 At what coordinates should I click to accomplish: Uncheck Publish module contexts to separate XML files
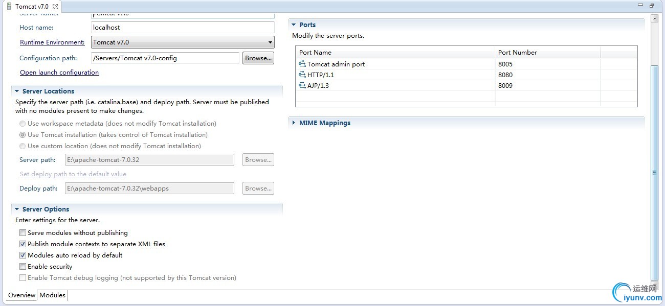coord(23,244)
